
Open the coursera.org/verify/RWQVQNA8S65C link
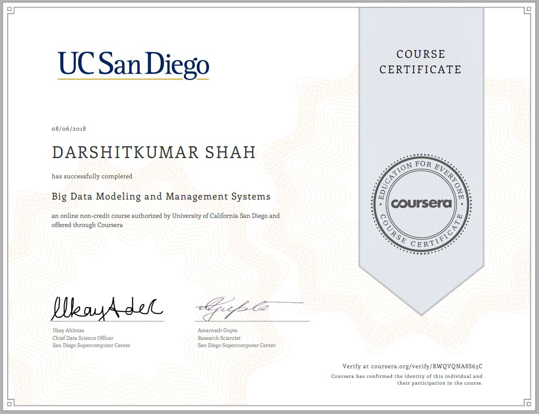tap(427, 366)
